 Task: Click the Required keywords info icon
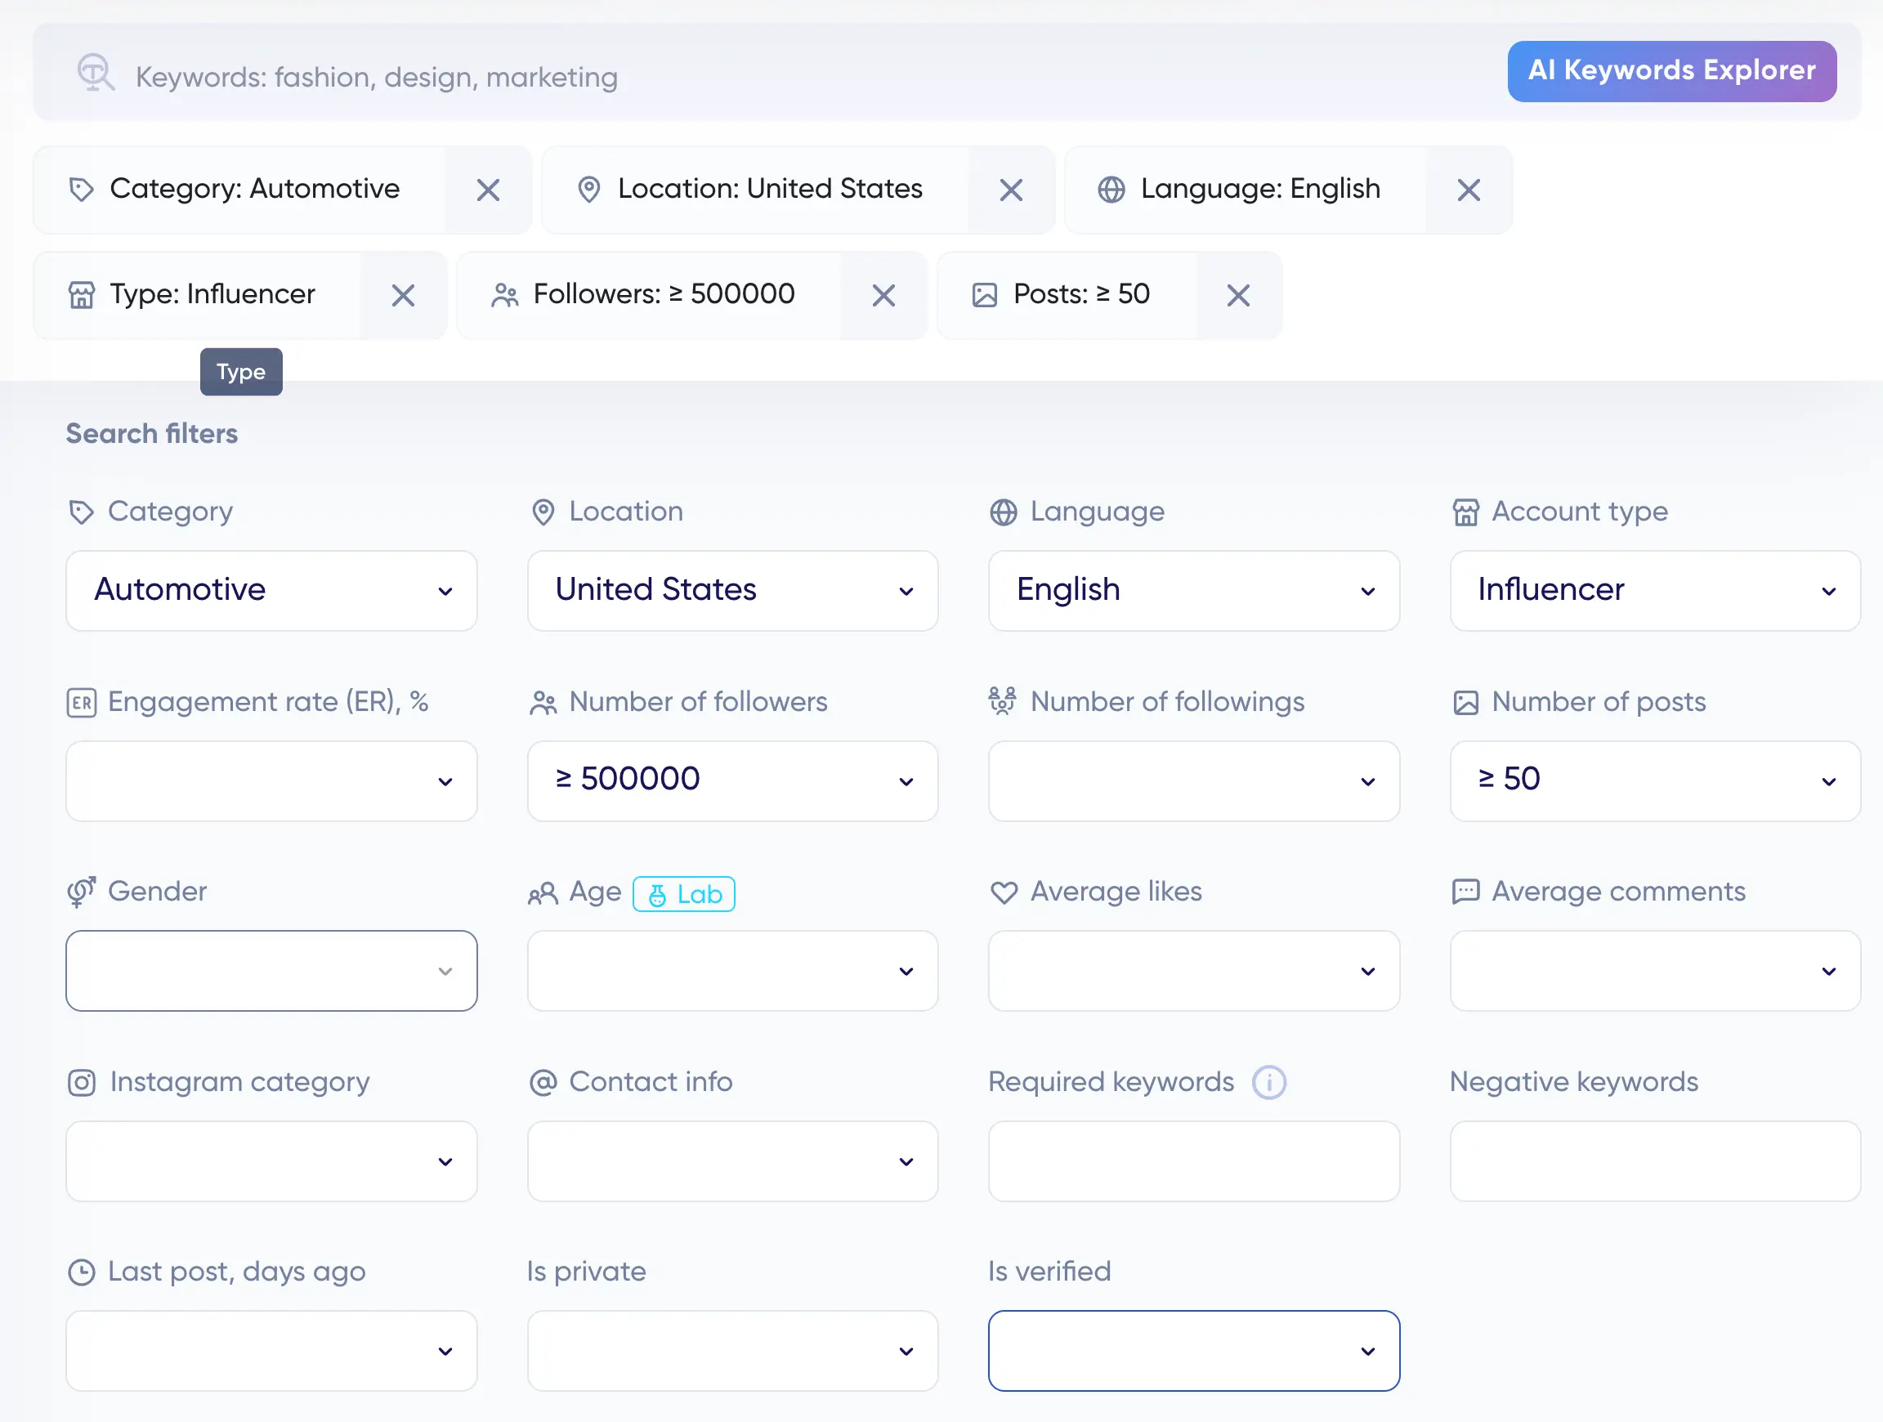[1268, 1083]
